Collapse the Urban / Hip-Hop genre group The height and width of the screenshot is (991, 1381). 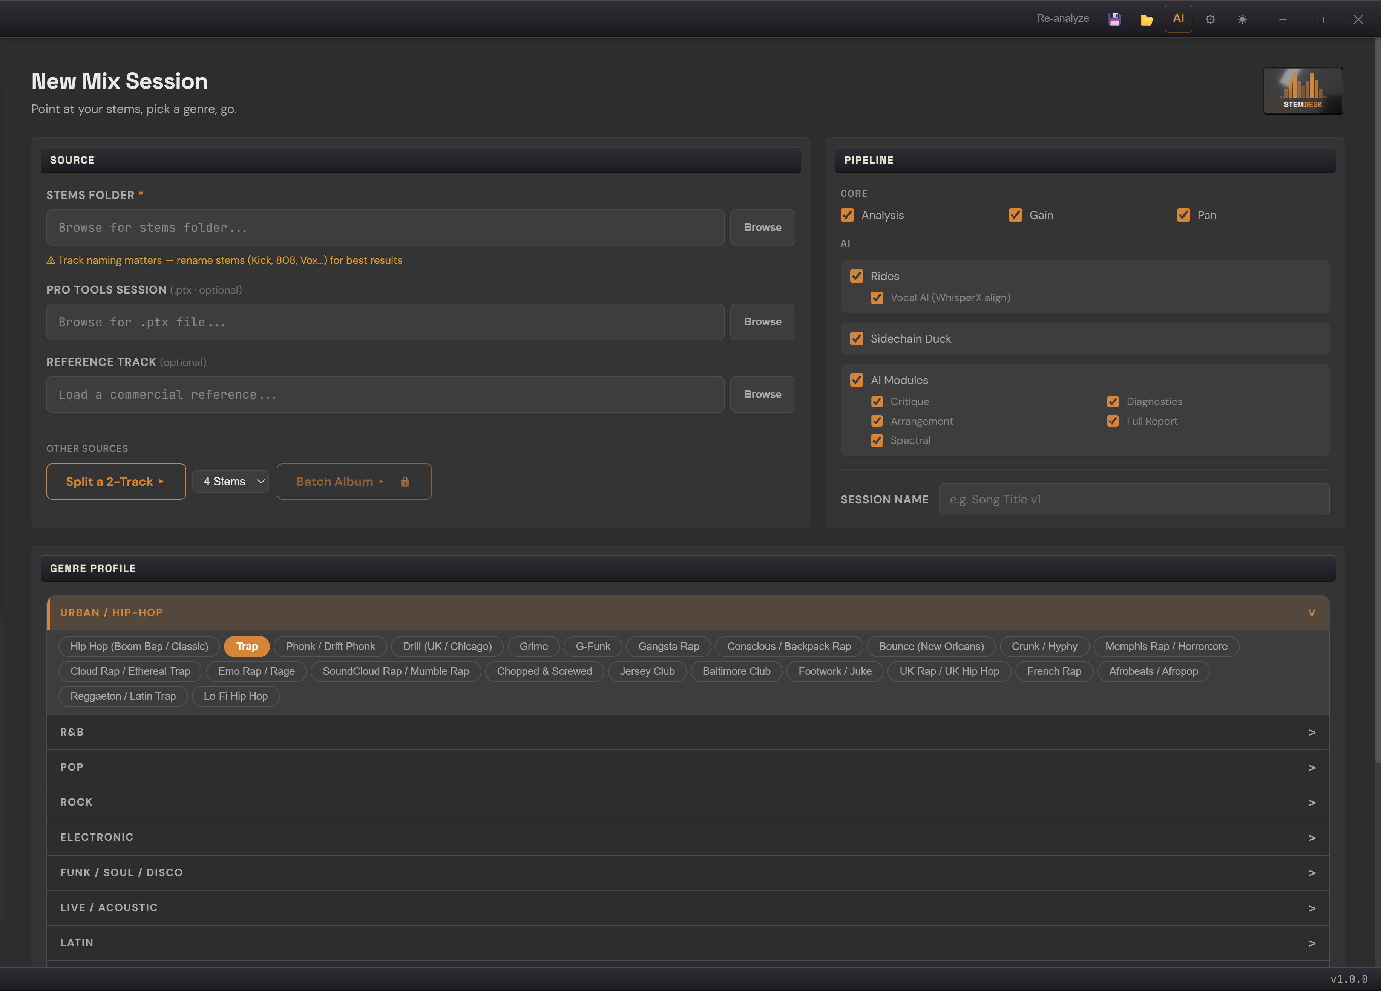(x=688, y=612)
